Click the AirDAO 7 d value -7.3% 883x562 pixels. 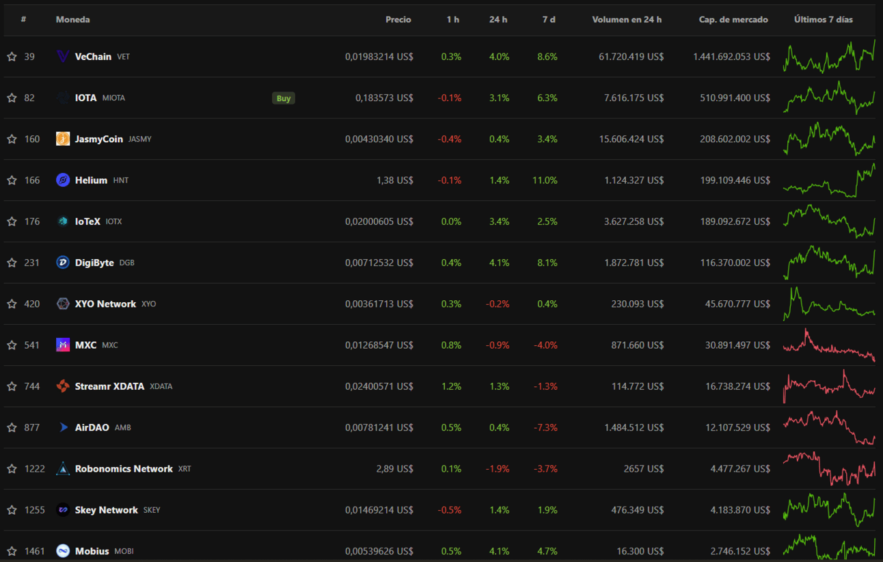545,427
